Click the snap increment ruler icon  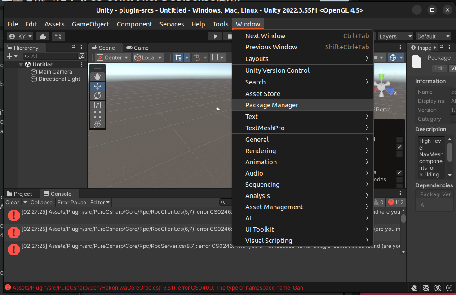click(215, 57)
